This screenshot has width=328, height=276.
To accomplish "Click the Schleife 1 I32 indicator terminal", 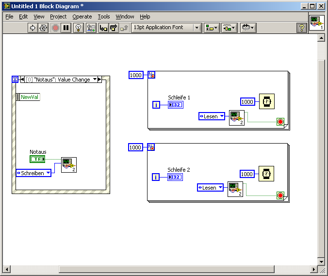I will click(176, 105).
